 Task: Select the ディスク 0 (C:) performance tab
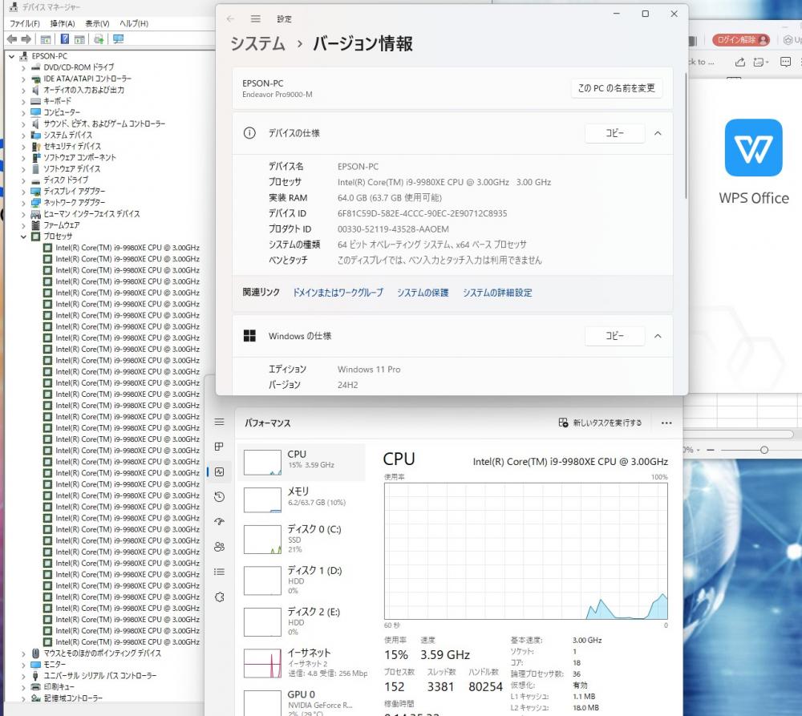point(302,540)
